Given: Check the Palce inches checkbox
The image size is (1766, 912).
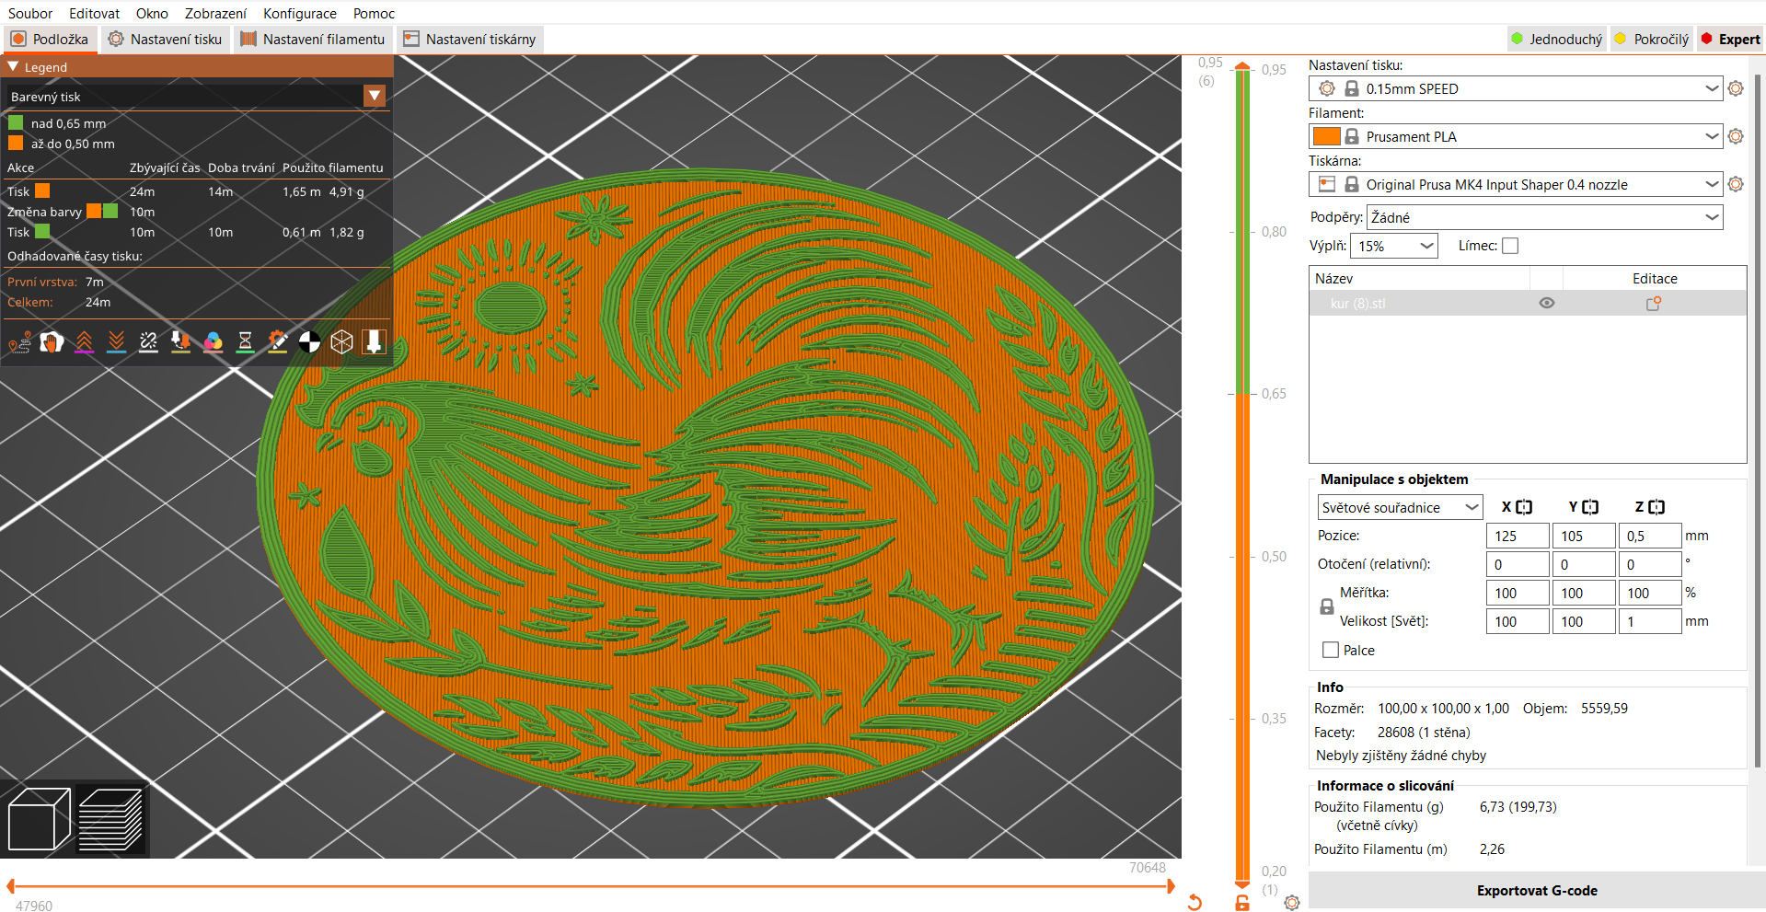Looking at the screenshot, I should 1331,650.
